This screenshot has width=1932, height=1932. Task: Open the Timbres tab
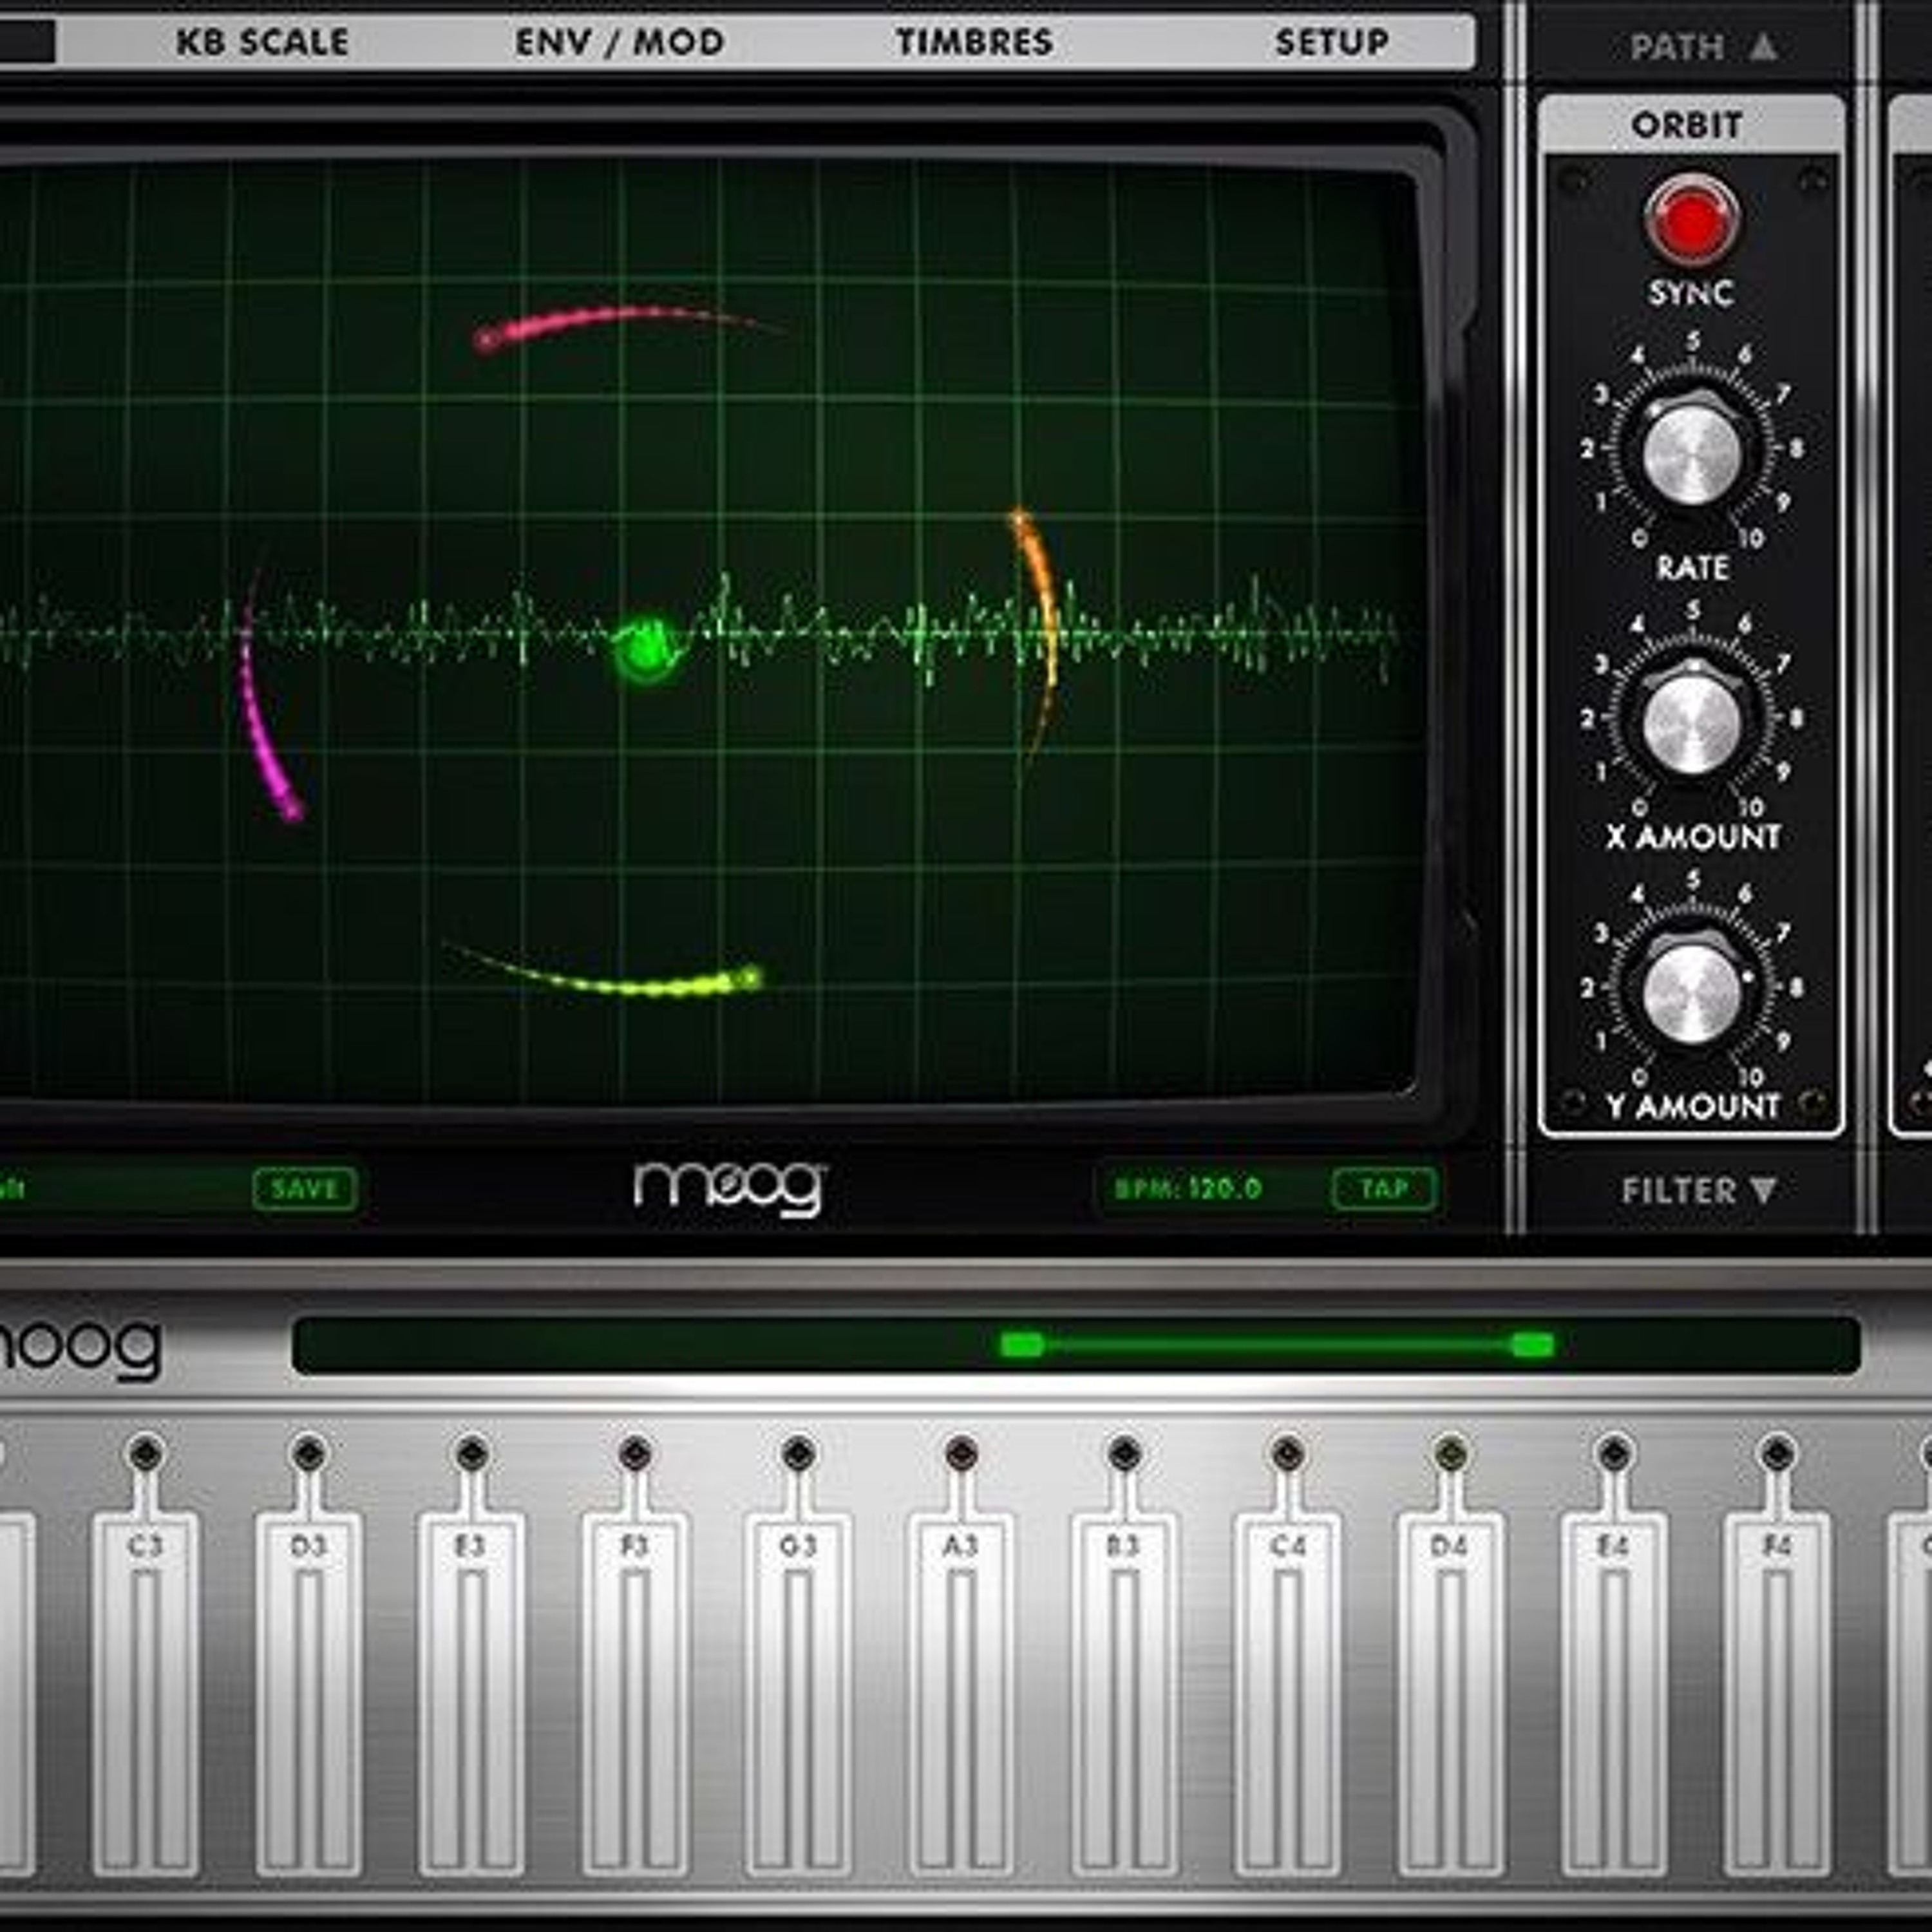pos(974,42)
